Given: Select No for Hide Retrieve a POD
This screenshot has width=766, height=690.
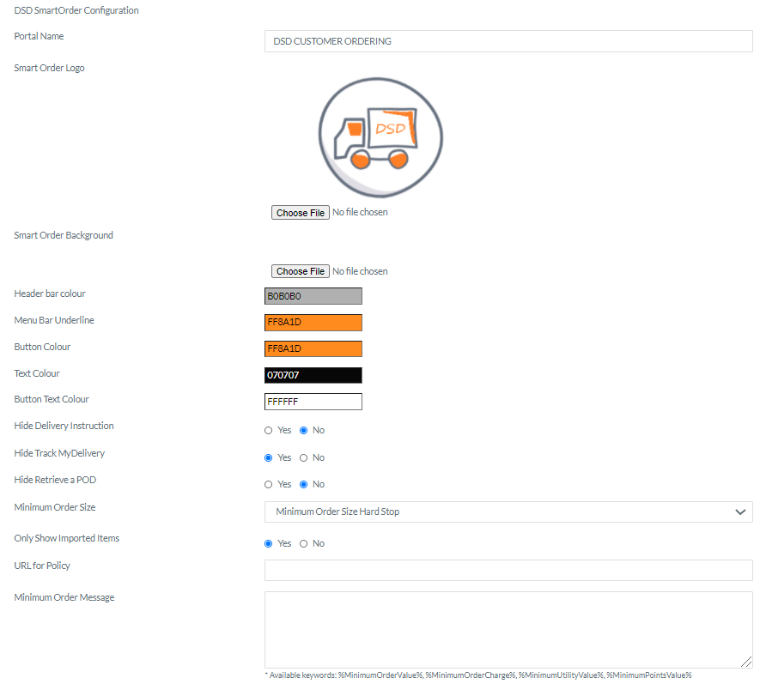Looking at the screenshot, I should click(x=303, y=484).
